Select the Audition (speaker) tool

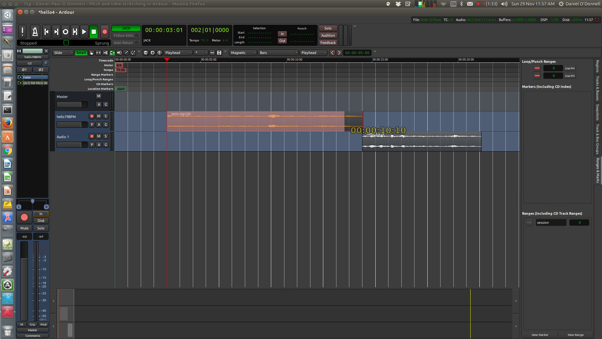pyautogui.click(x=119, y=53)
